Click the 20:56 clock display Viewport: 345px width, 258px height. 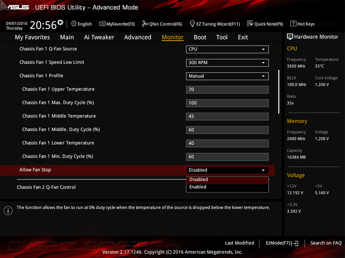(43, 25)
